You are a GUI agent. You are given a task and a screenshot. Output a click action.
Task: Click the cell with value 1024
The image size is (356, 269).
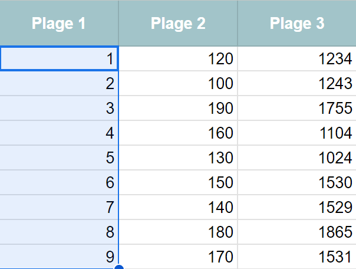297,158
